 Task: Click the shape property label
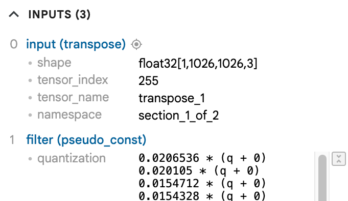pos(54,63)
